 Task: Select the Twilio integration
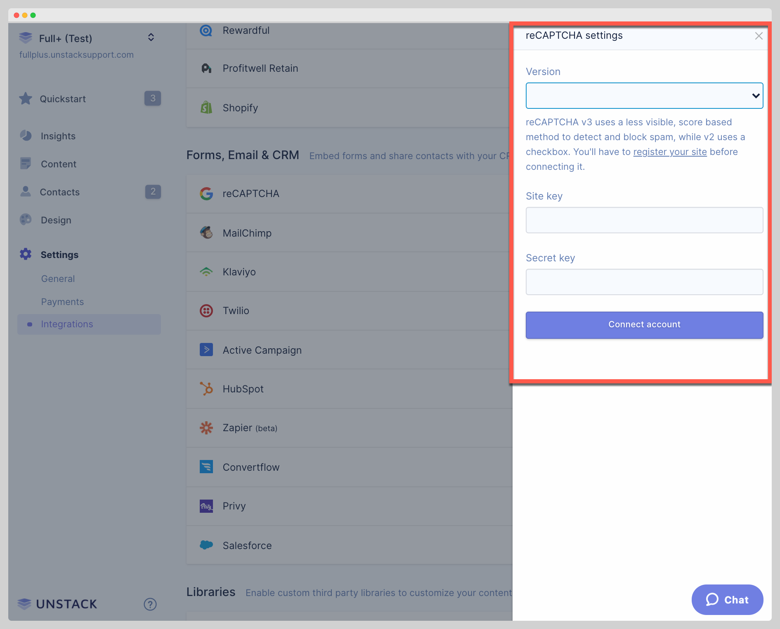(236, 310)
